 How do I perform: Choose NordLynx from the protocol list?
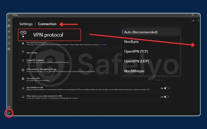[132, 42]
